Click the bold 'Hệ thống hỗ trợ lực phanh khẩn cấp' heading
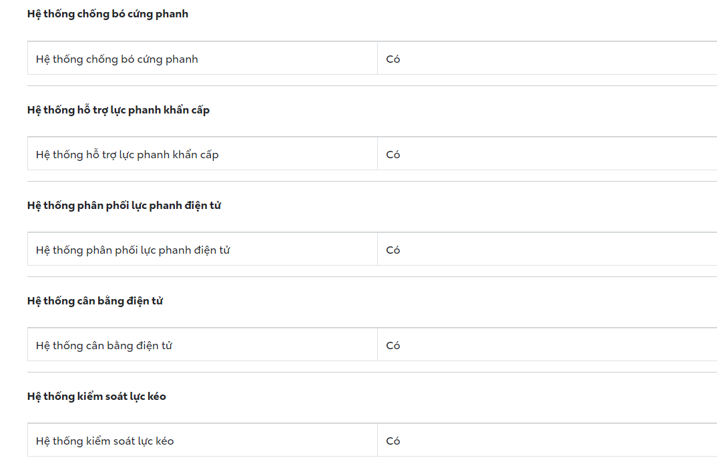Viewport: 717px width, 464px height. pos(118,110)
